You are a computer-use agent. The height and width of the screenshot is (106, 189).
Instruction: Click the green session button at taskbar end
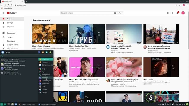pos(187,104)
